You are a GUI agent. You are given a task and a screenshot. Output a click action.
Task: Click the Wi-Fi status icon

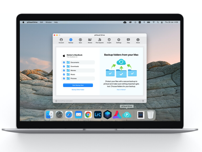153,22
